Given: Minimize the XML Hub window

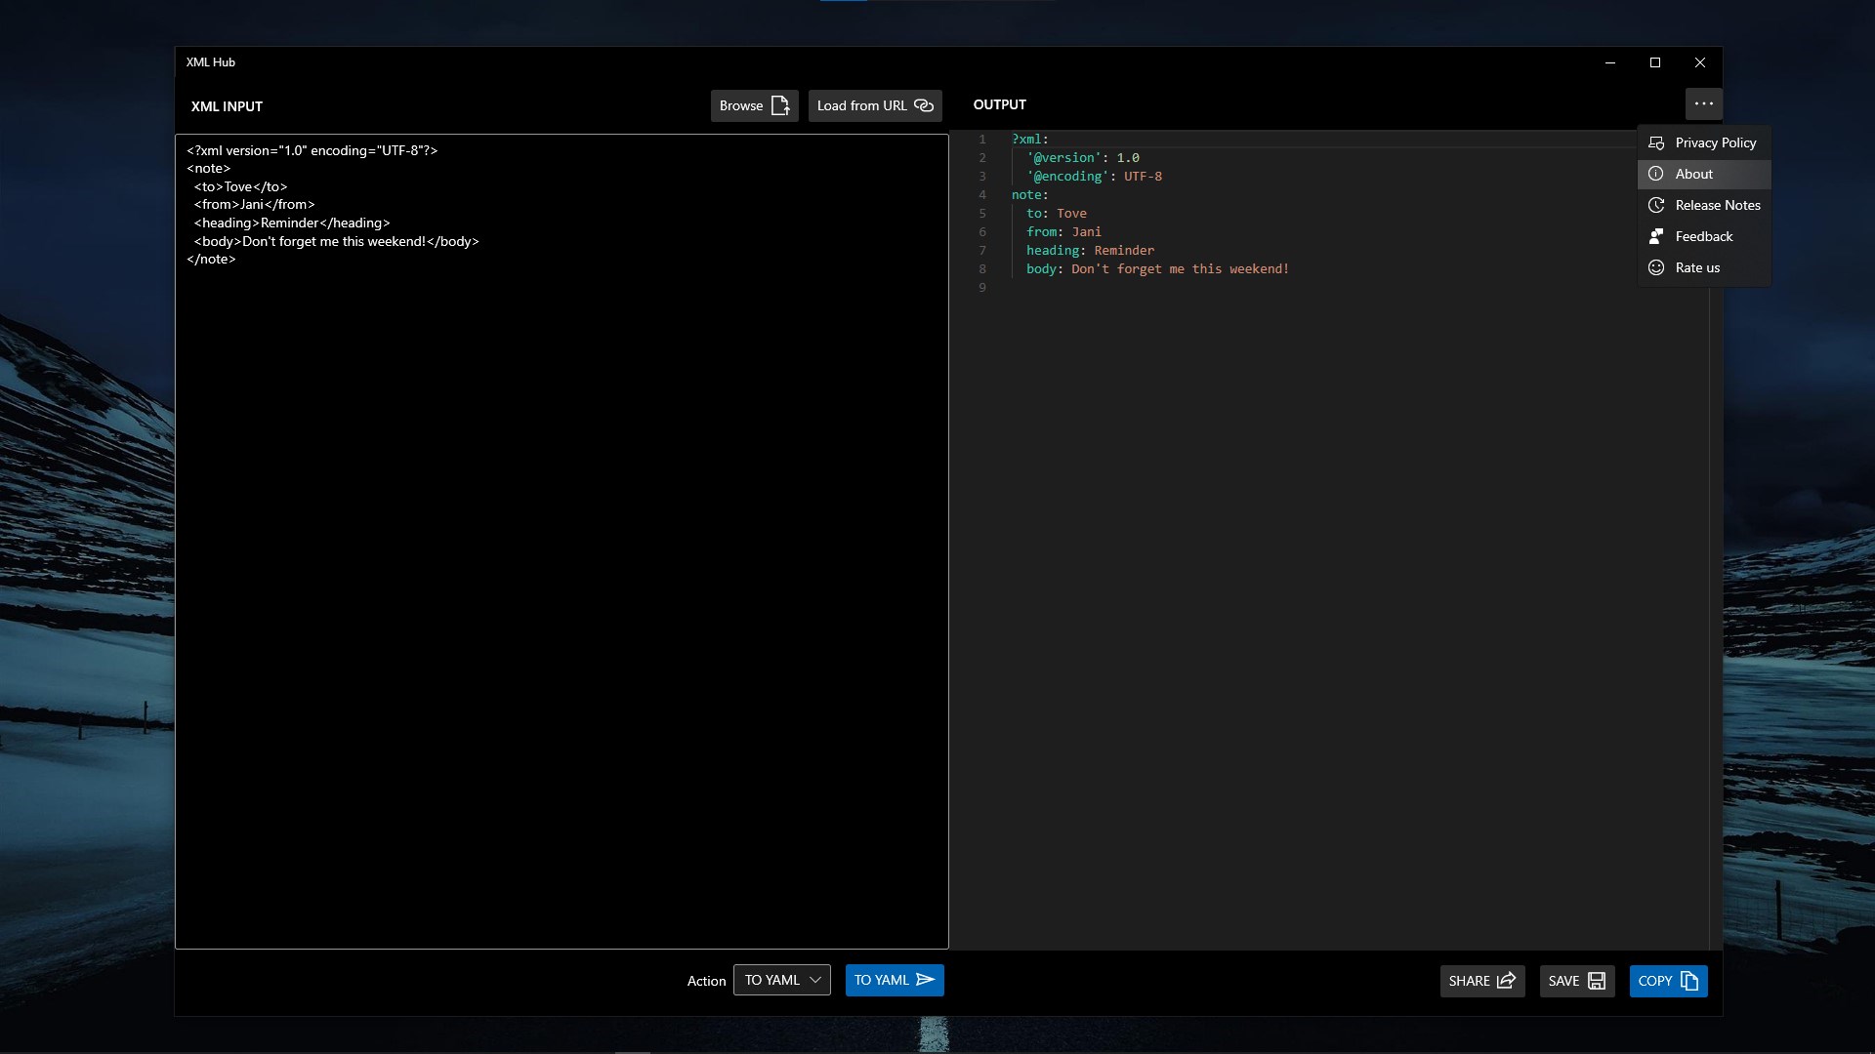Looking at the screenshot, I should pos(1610,62).
